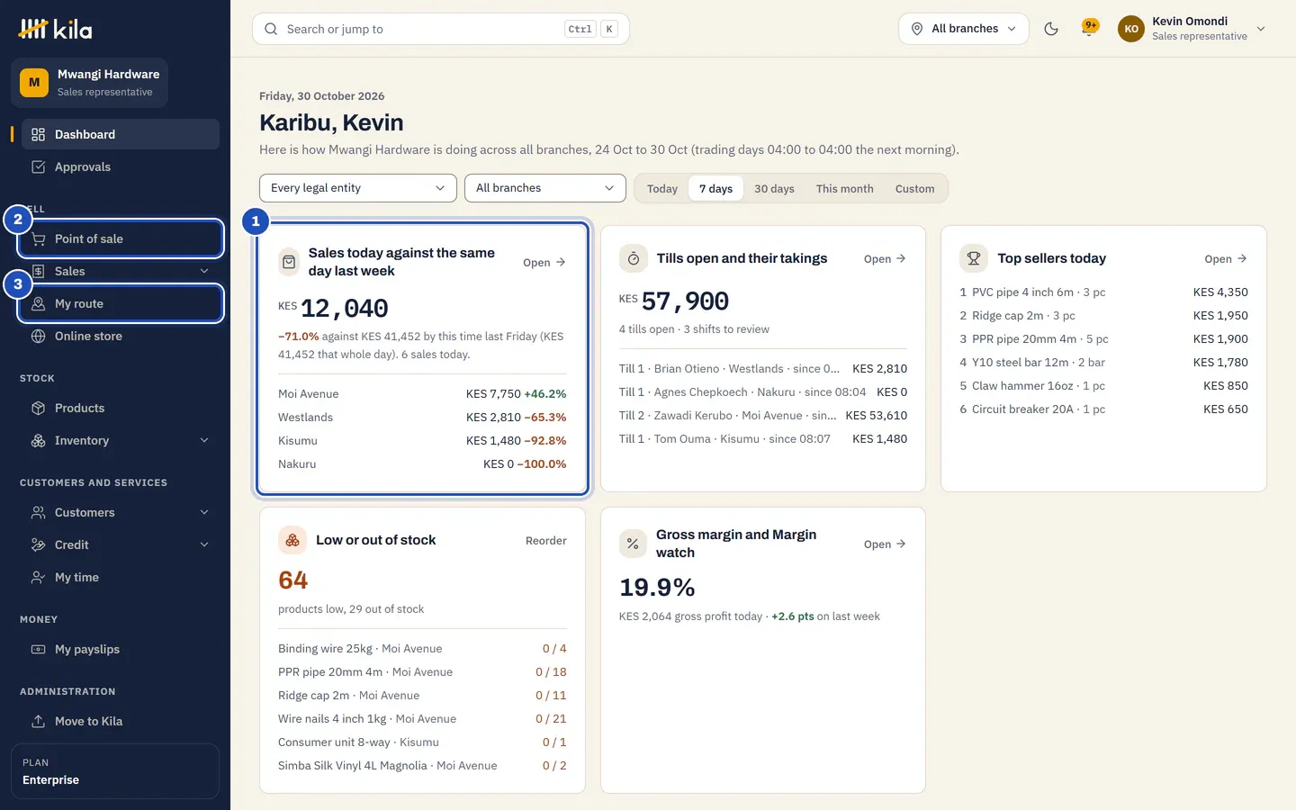Screen dimensions: 1296x810
Task: Click the Tills stopwatch card icon
Action: coord(634,259)
